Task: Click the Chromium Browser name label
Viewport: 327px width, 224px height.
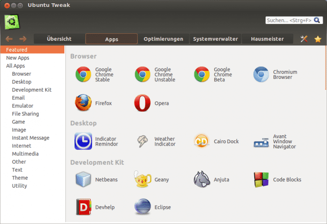Action: pos(285,75)
